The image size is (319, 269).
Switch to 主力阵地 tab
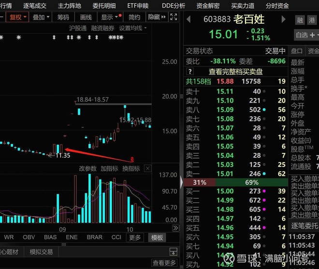pos(70,6)
